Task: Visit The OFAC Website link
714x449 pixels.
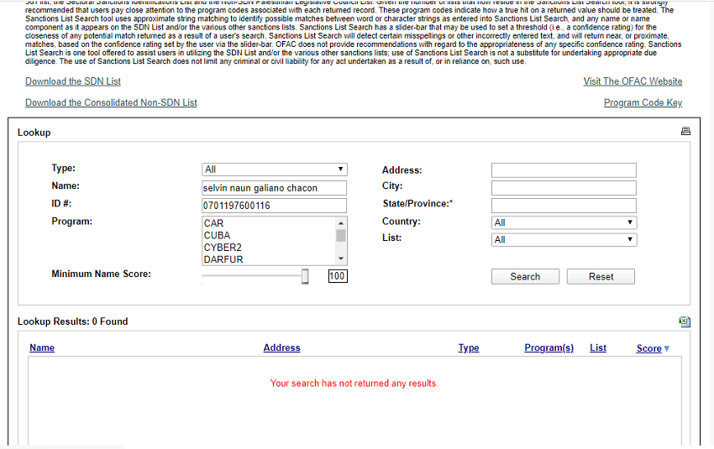Action: (x=633, y=81)
